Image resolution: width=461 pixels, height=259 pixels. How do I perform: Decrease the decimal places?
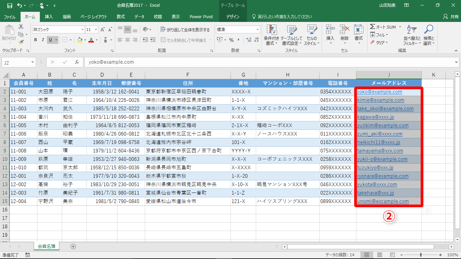257,40
